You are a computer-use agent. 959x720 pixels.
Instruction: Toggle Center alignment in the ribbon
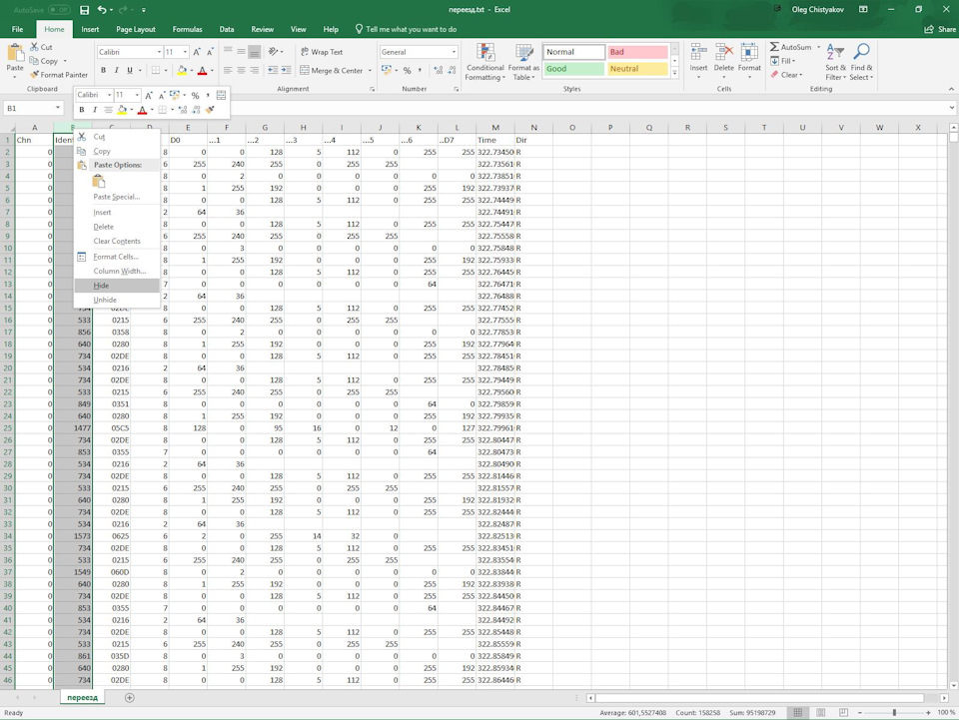pos(241,70)
